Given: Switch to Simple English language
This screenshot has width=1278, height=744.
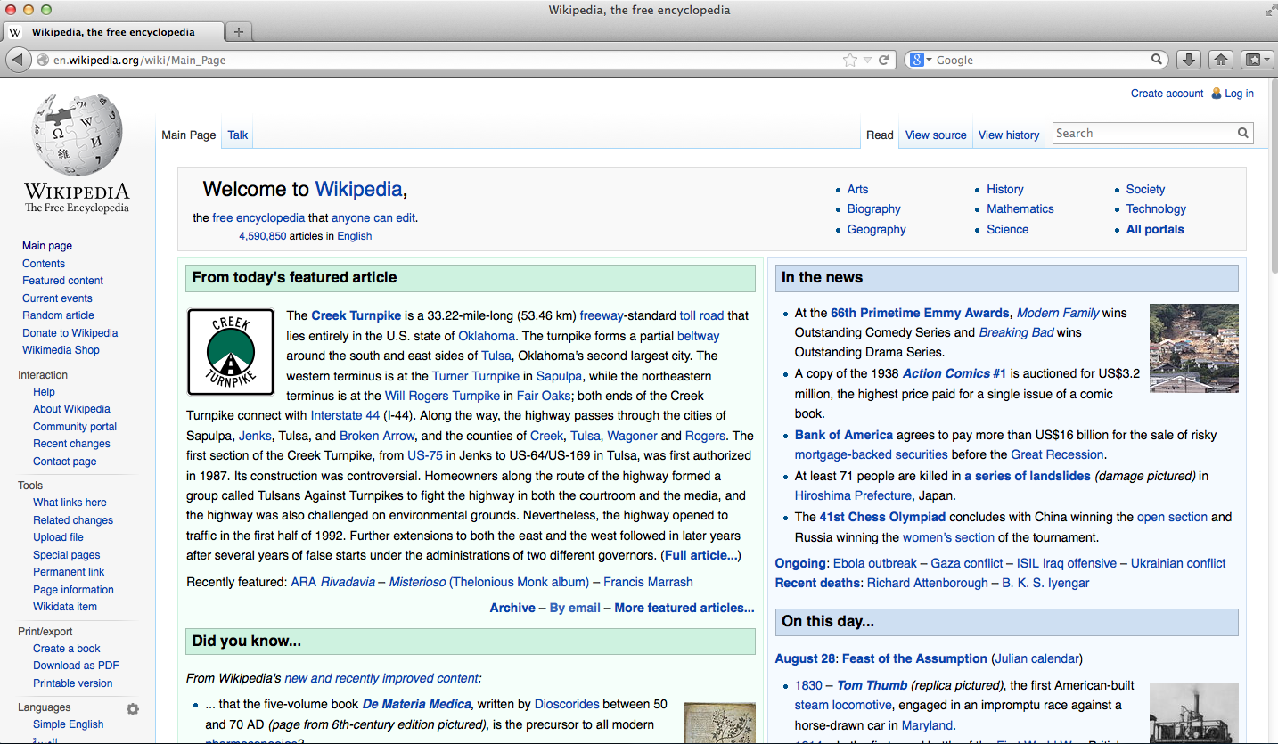Looking at the screenshot, I should click(x=68, y=724).
